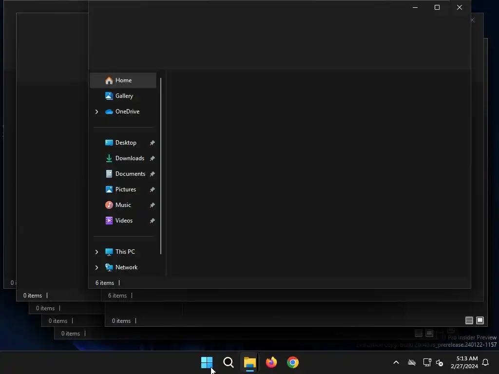Open the Windows Start menu
Viewport: 499px width, 374px height.
click(x=207, y=362)
